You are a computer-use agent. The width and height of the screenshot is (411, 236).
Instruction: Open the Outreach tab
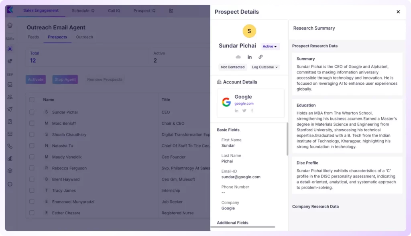point(84,37)
